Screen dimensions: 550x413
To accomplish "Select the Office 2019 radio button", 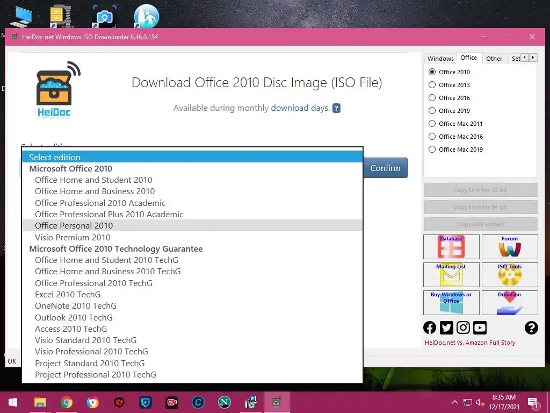I will (x=432, y=111).
